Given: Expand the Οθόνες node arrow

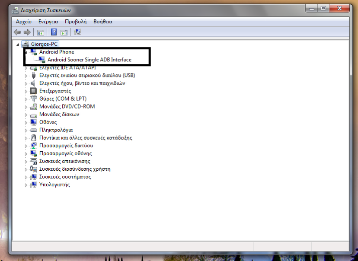Looking at the screenshot, I should (26, 123).
